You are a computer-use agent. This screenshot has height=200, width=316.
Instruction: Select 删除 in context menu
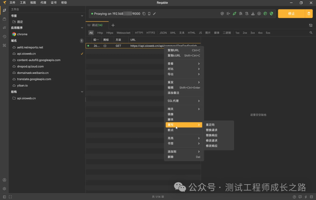184,157
